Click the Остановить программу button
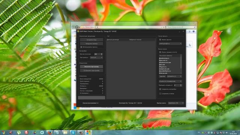The image size is (240, 135). click(91, 70)
